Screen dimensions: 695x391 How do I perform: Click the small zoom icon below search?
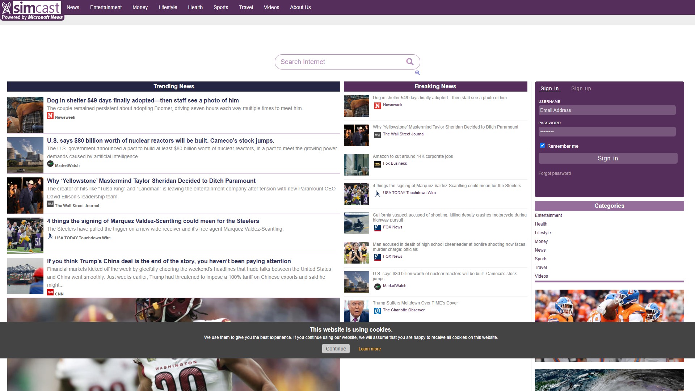(417, 73)
